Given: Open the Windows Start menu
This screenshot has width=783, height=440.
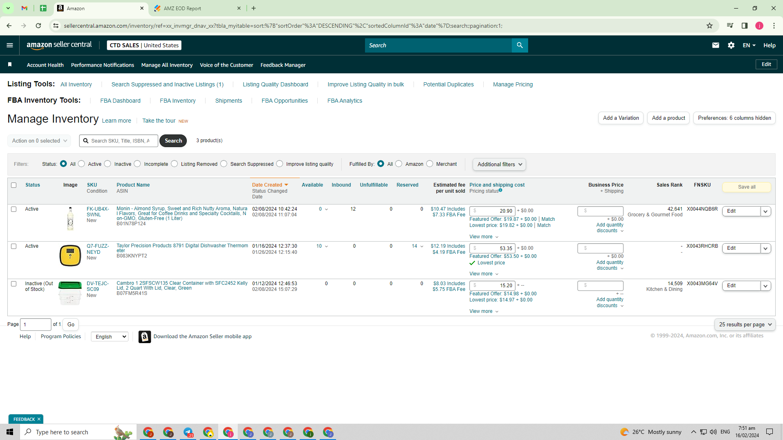Looking at the screenshot, I should [10, 432].
